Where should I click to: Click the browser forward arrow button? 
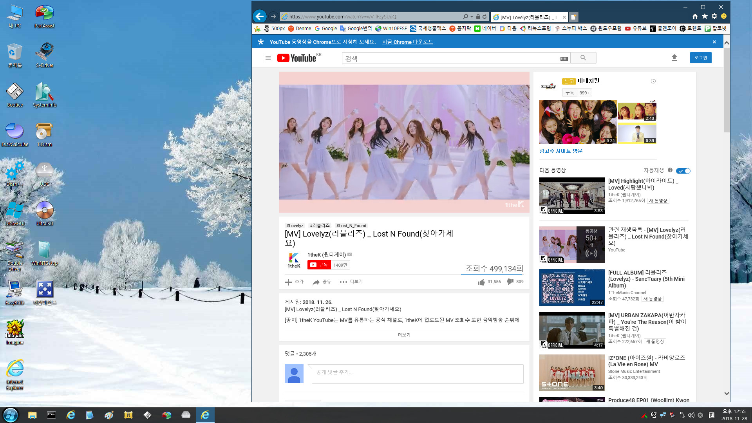coord(273,16)
